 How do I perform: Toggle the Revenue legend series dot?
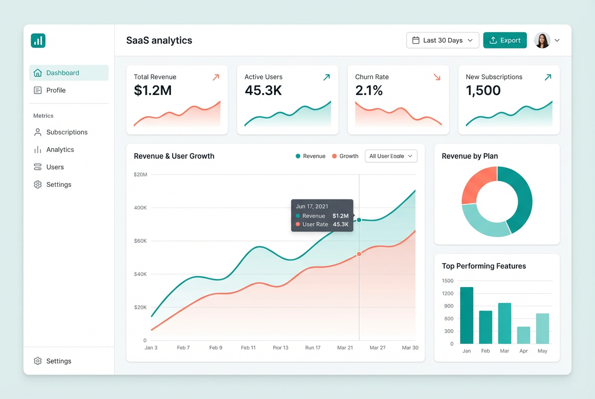pos(298,156)
